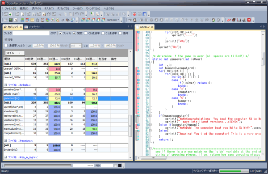Collapse the code fold at line 76
The image size is (268, 174).
pyautogui.click(x=151, y=116)
